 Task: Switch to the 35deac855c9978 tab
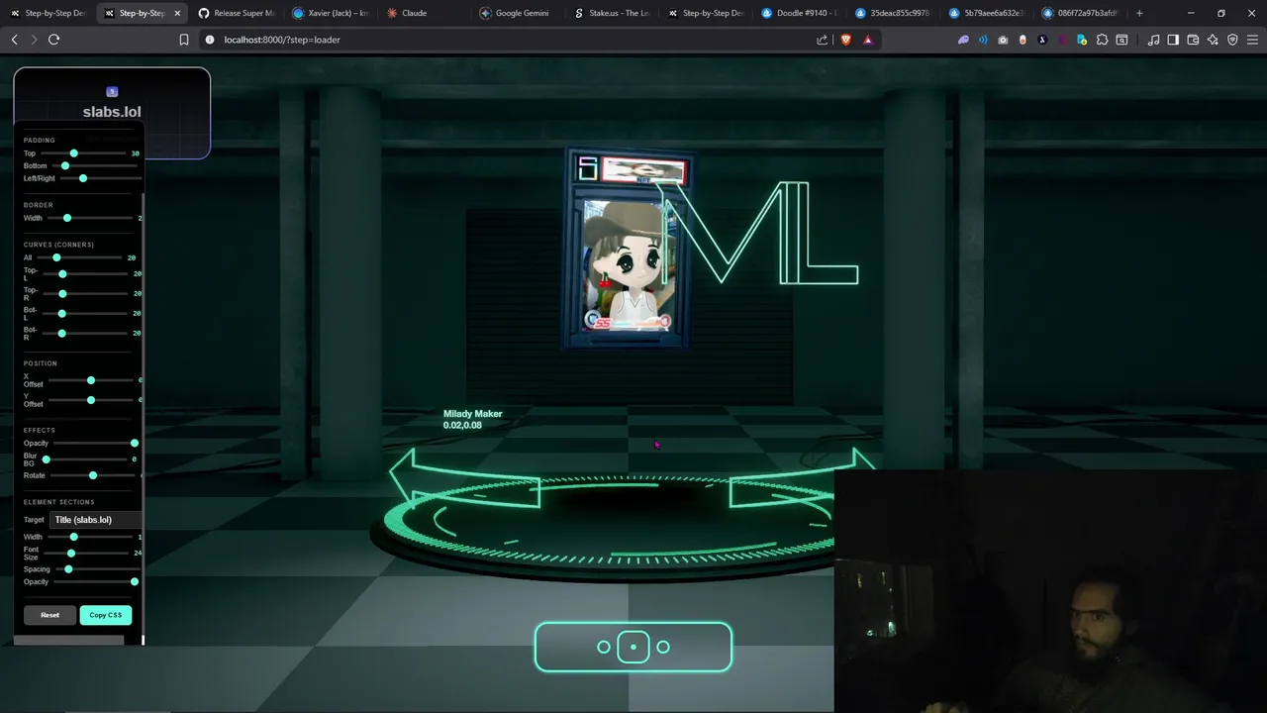894,13
